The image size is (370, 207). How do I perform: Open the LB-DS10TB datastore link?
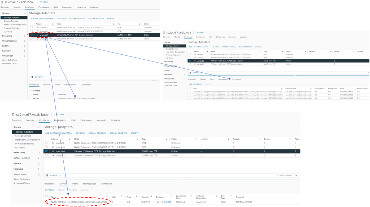tap(166, 202)
